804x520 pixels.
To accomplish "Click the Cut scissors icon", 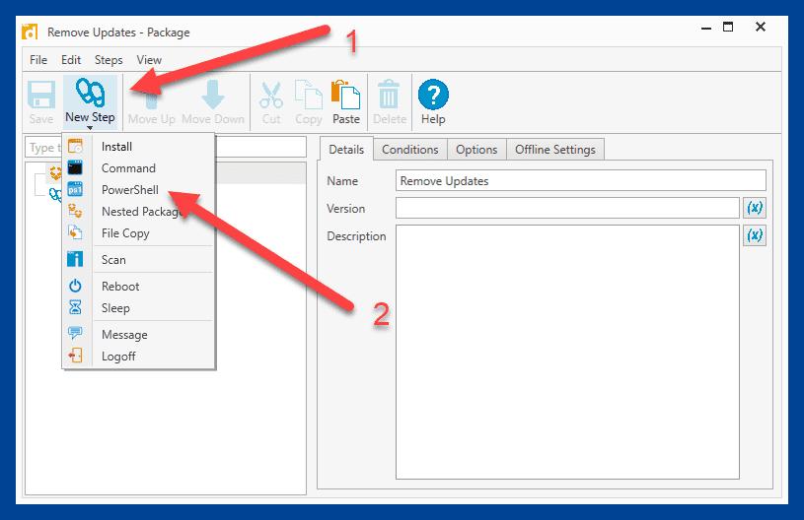I will 271,96.
